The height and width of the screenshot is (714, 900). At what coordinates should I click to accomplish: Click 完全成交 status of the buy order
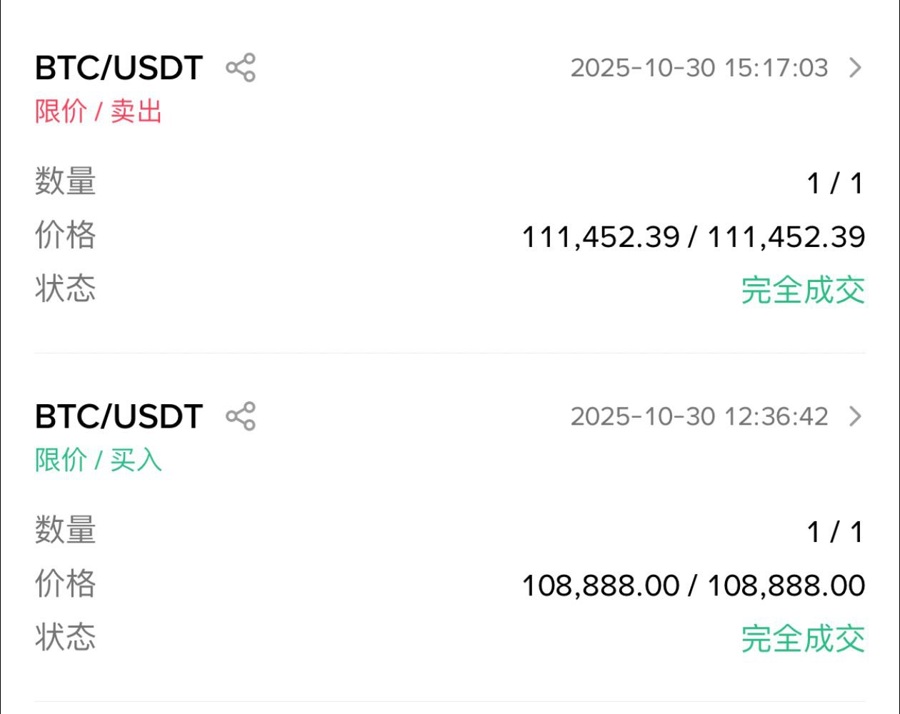[x=803, y=638]
